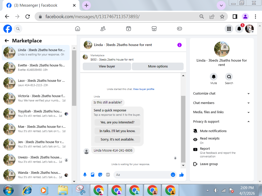Image resolution: width=262 pixels, height=196 pixels.
Task: Open the Watch video icon
Action: pos(129,29)
